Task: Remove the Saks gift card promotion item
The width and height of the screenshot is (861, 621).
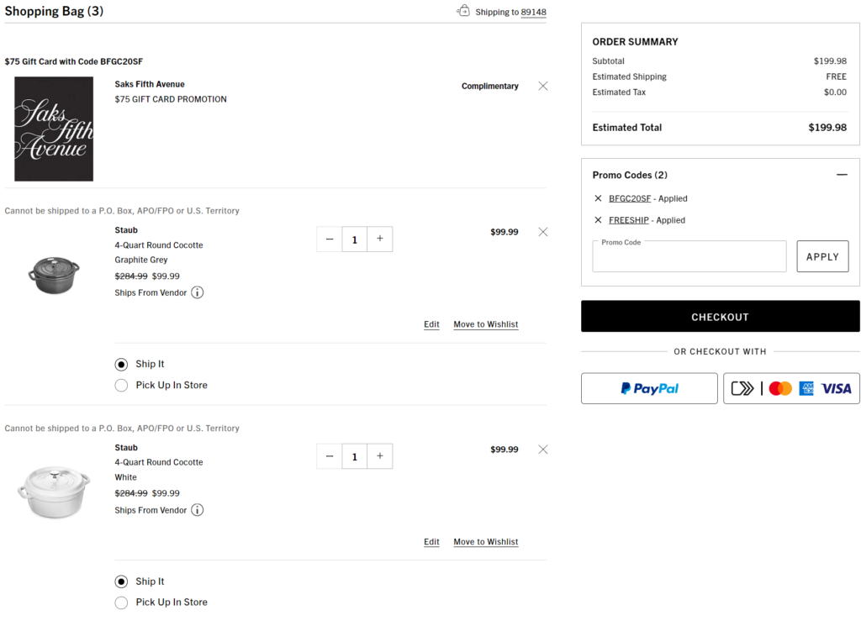Action: coord(542,86)
